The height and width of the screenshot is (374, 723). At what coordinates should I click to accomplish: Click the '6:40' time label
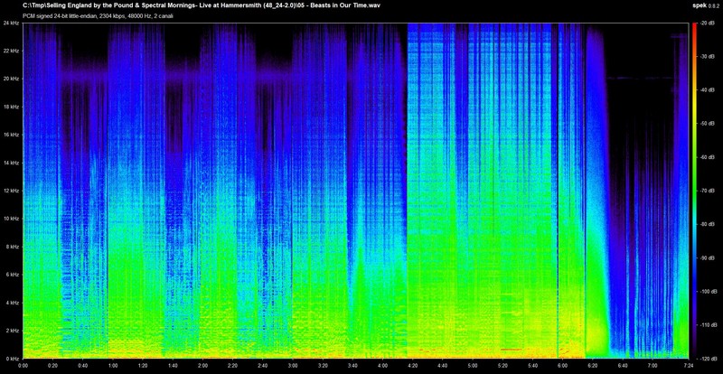pos(622,365)
